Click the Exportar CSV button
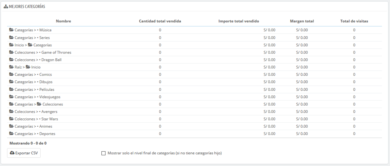Screen dimensions: 390x166 [24, 153]
